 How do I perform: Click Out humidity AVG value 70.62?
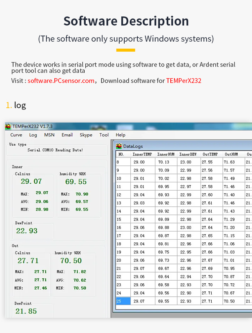(80, 280)
